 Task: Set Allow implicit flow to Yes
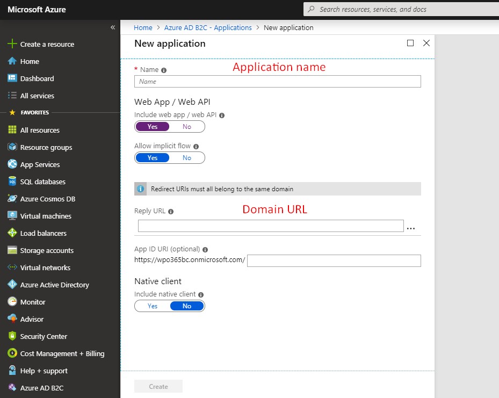pyautogui.click(x=153, y=158)
